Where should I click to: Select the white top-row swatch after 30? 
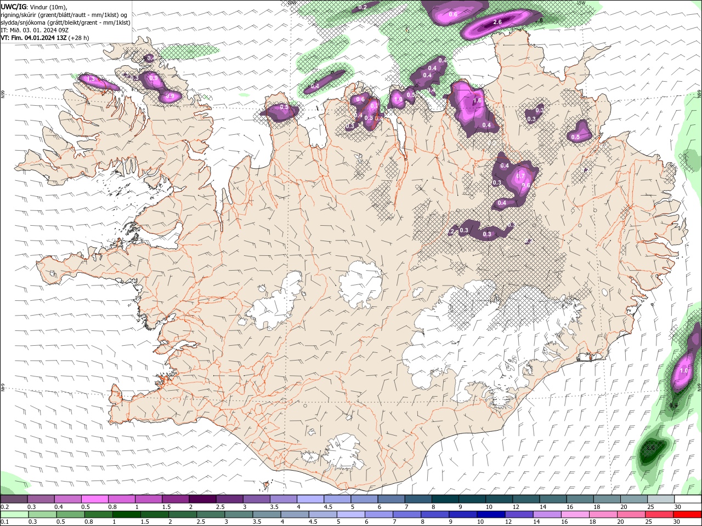pyautogui.click(x=688, y=499)
